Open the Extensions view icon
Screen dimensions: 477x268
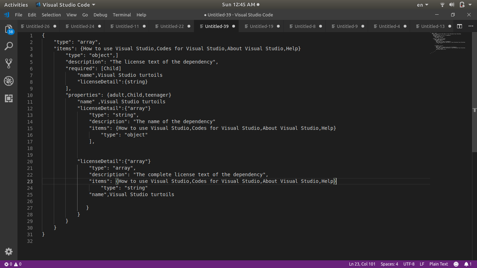click(x=9, y=98)
